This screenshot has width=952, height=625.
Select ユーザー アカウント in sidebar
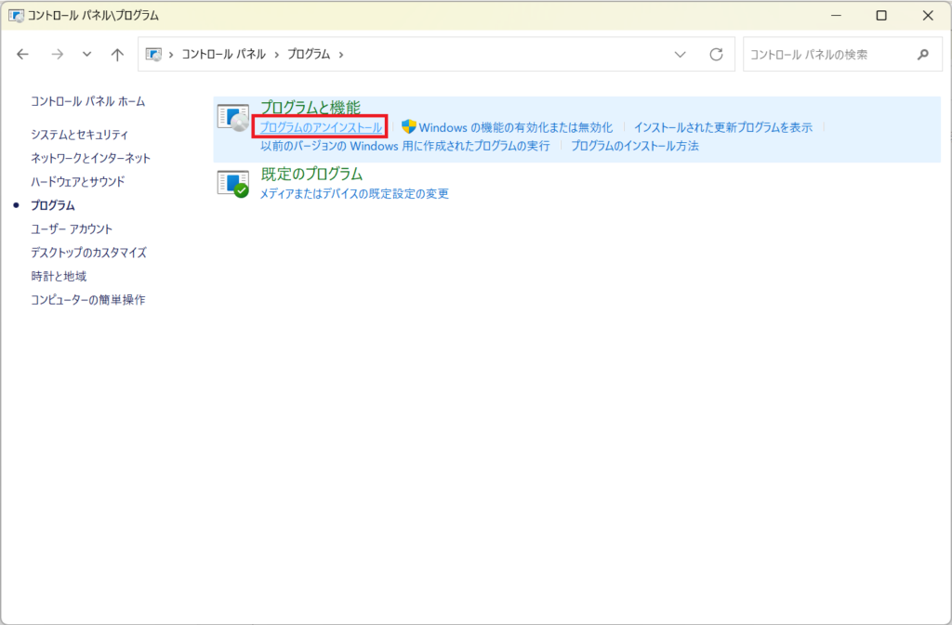point(72,229)
